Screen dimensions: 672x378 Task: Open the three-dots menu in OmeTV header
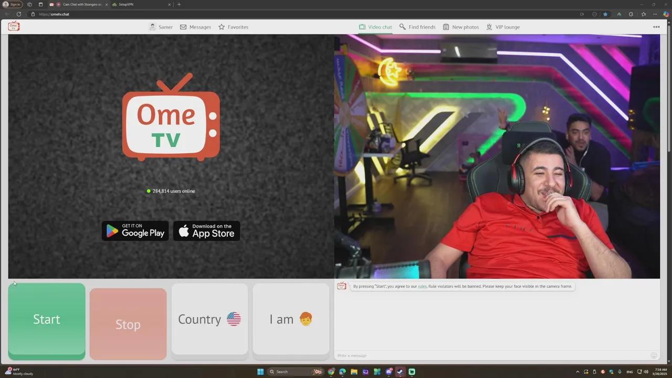pos(656,27)
